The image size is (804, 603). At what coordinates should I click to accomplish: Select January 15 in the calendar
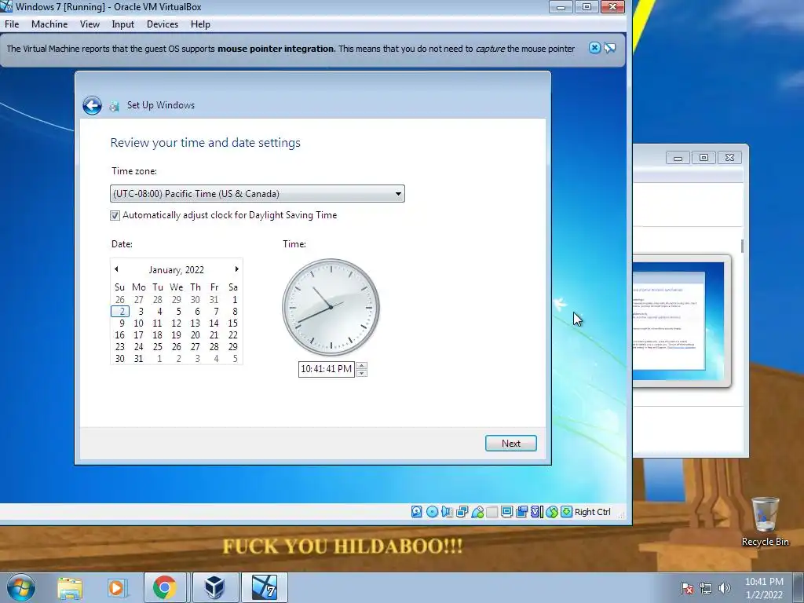pos(232,323)
